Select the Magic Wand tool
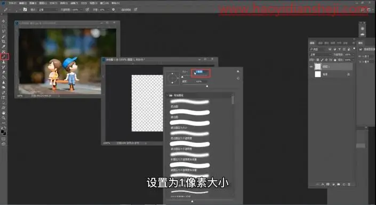The width and height of the screenshot is (376, 205). click(3, 36)
